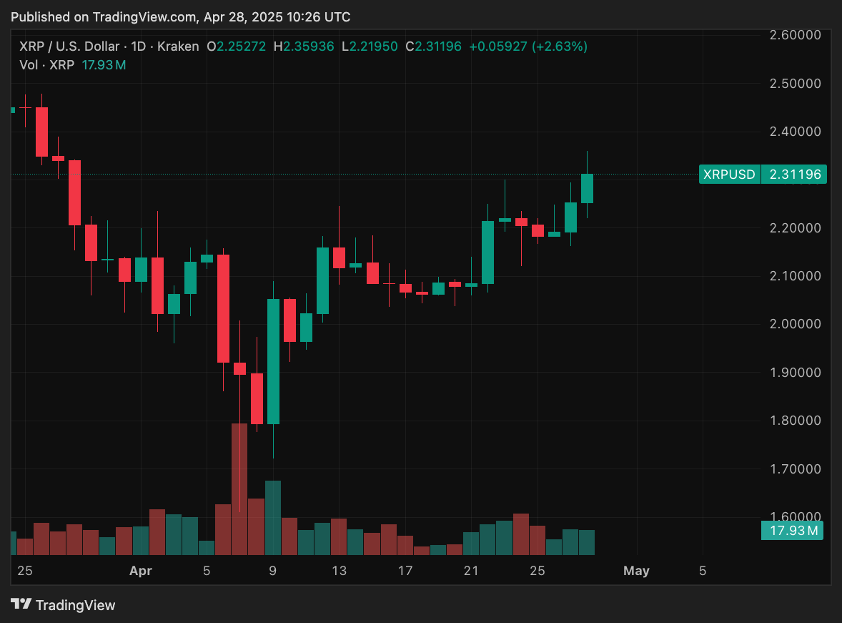Select the May label on the date axis
Screen dimensions: 842x623
636,571
